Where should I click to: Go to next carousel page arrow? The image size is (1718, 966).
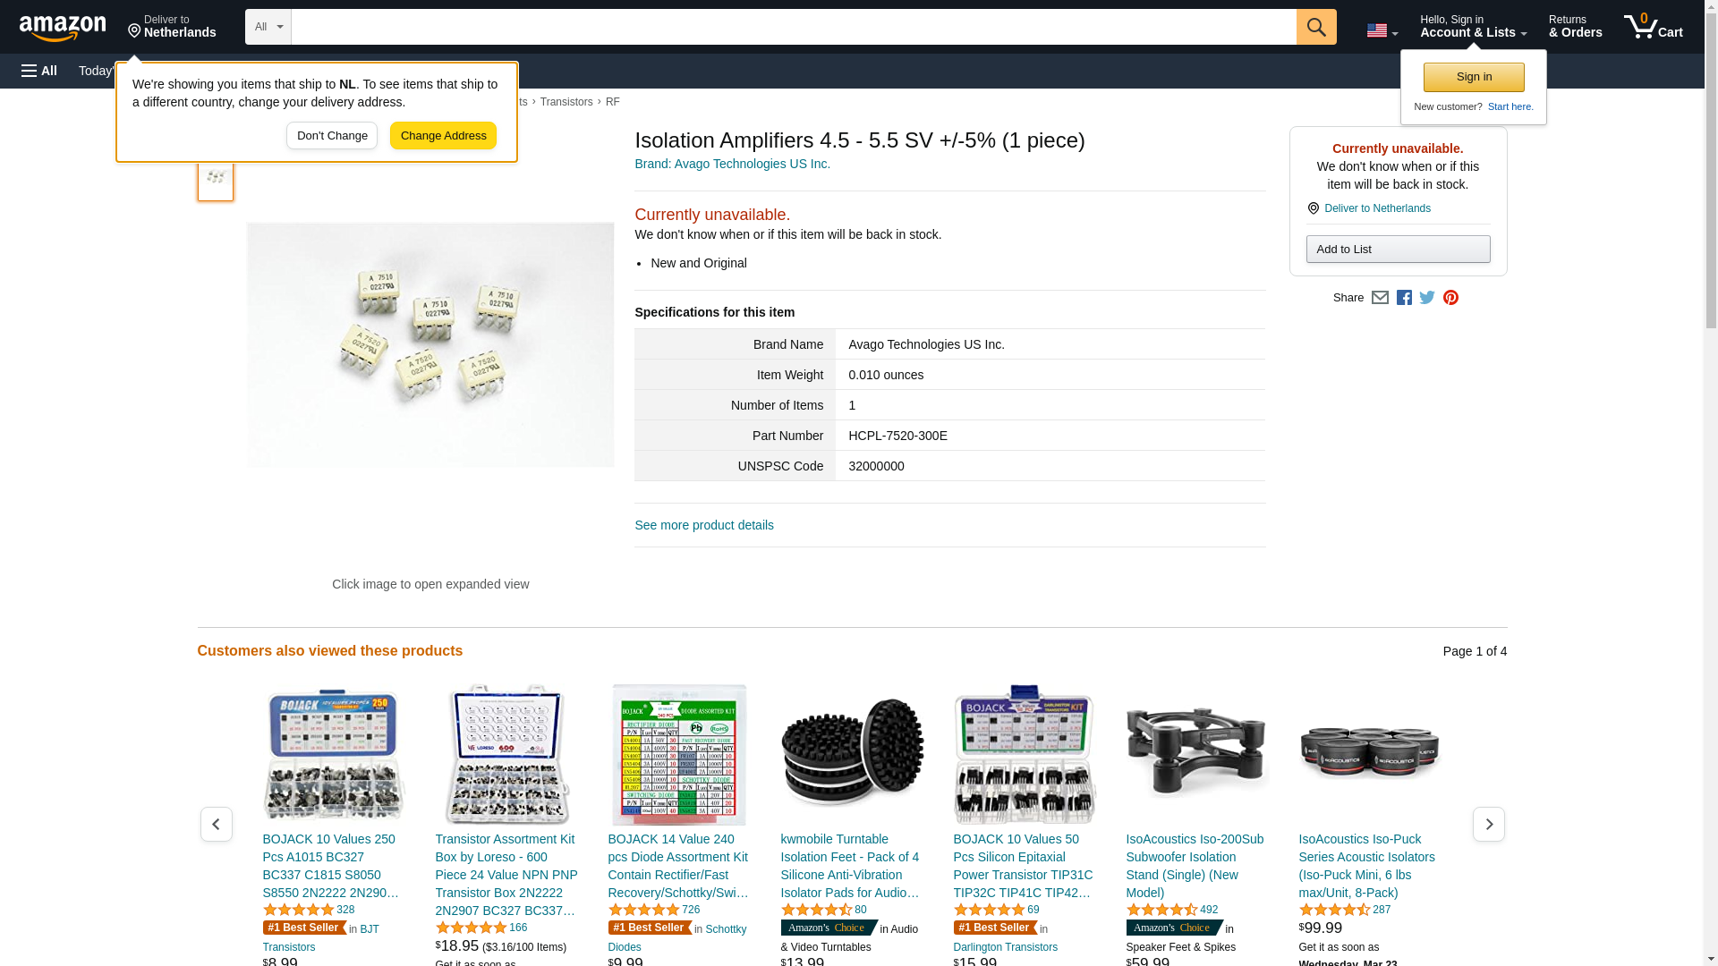click(1489, 824)
